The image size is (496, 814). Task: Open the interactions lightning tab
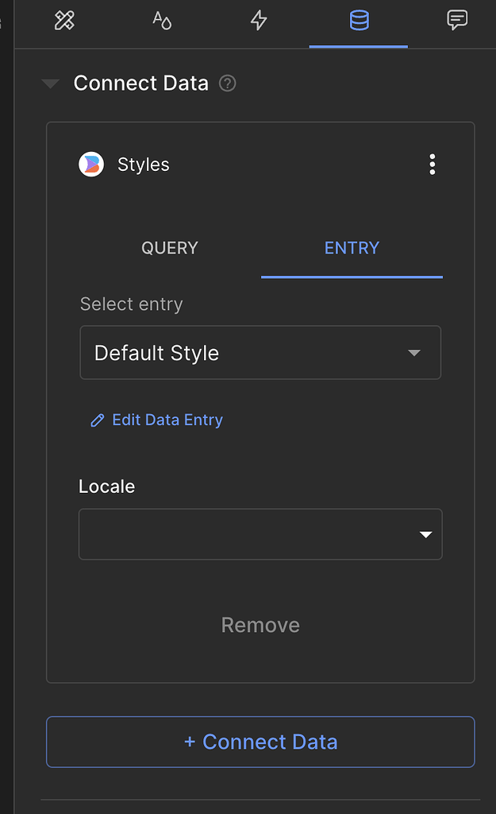click(x=259, y=21)
